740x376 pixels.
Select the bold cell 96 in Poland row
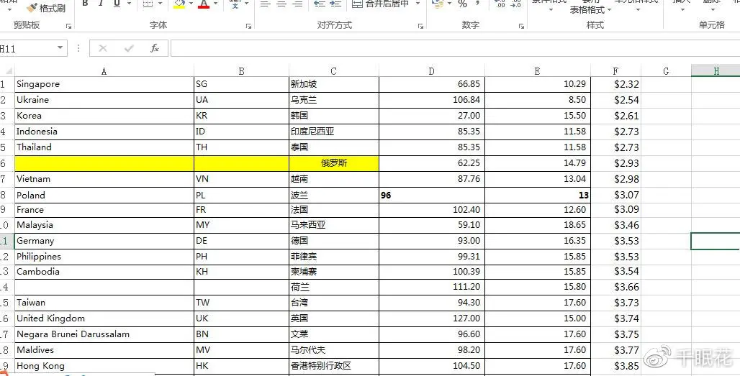tap(431, 195)
